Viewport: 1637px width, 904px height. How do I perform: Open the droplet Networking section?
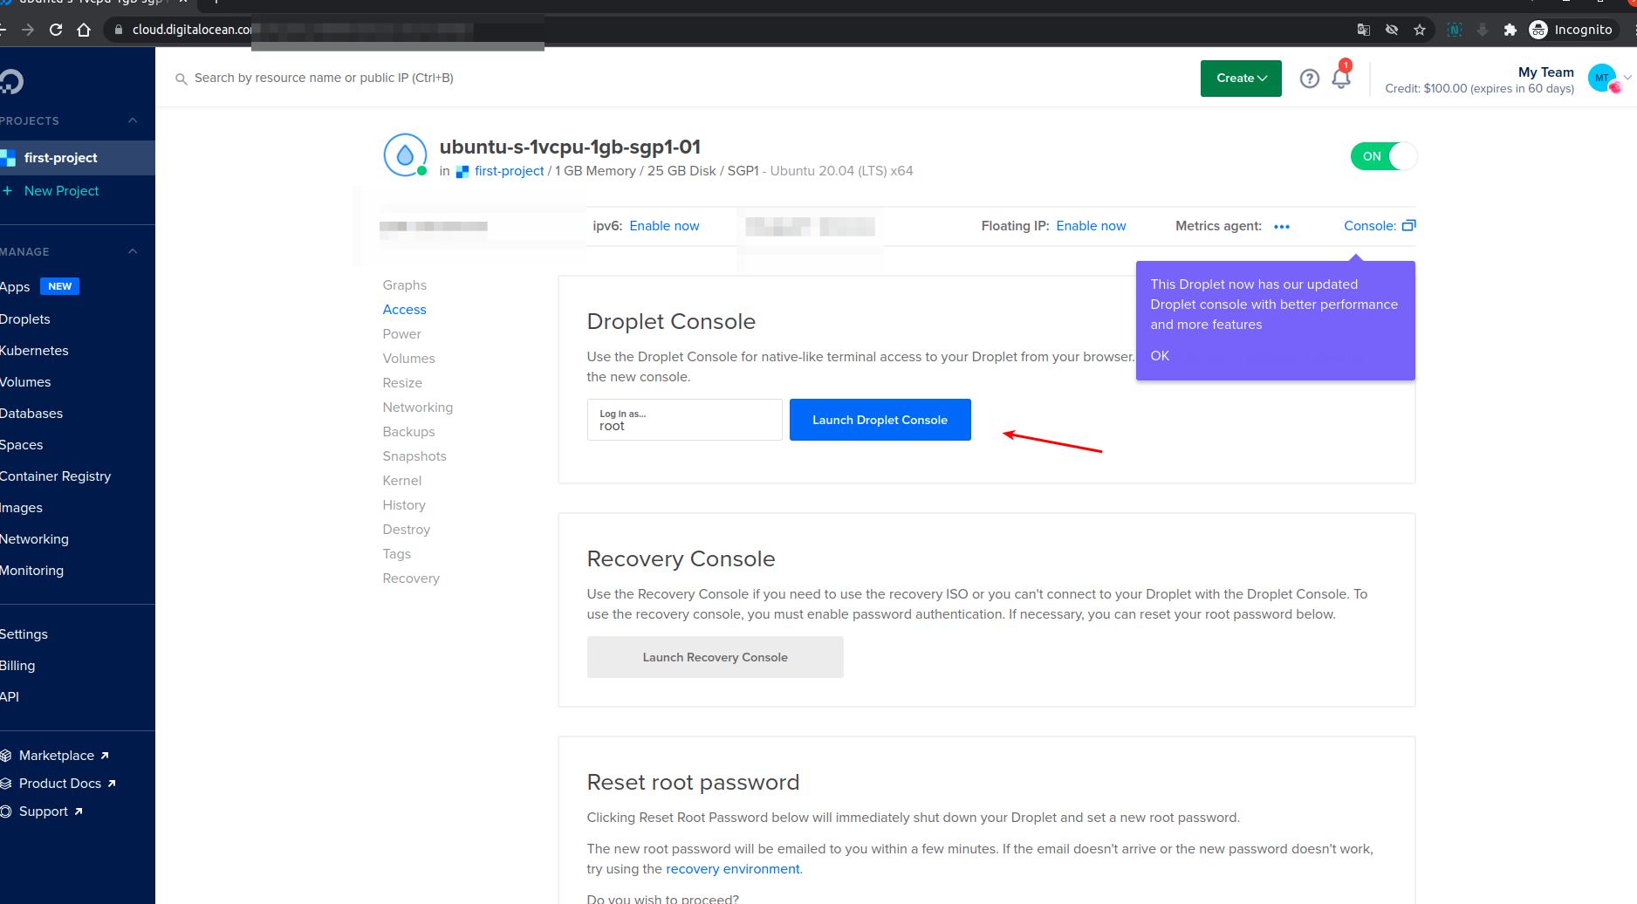tap(418, 407)
